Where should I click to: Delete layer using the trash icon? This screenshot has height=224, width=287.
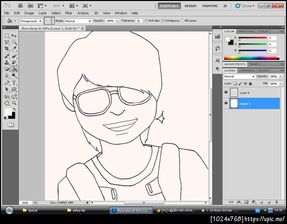(276, 202)
